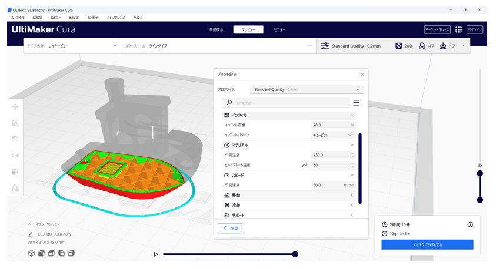This screenshot has height=269, width=496.
Task: Open the color scheme ラインタイプ dropdown
Action: (218, 46)
